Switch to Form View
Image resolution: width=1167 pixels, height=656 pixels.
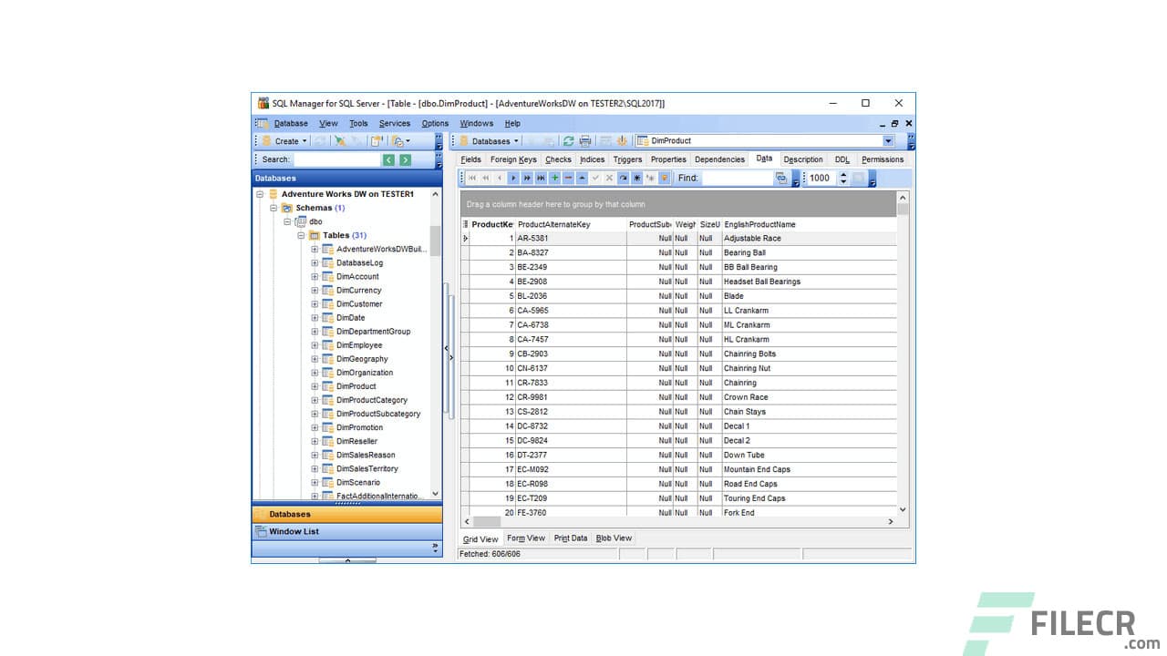point(526,538)
